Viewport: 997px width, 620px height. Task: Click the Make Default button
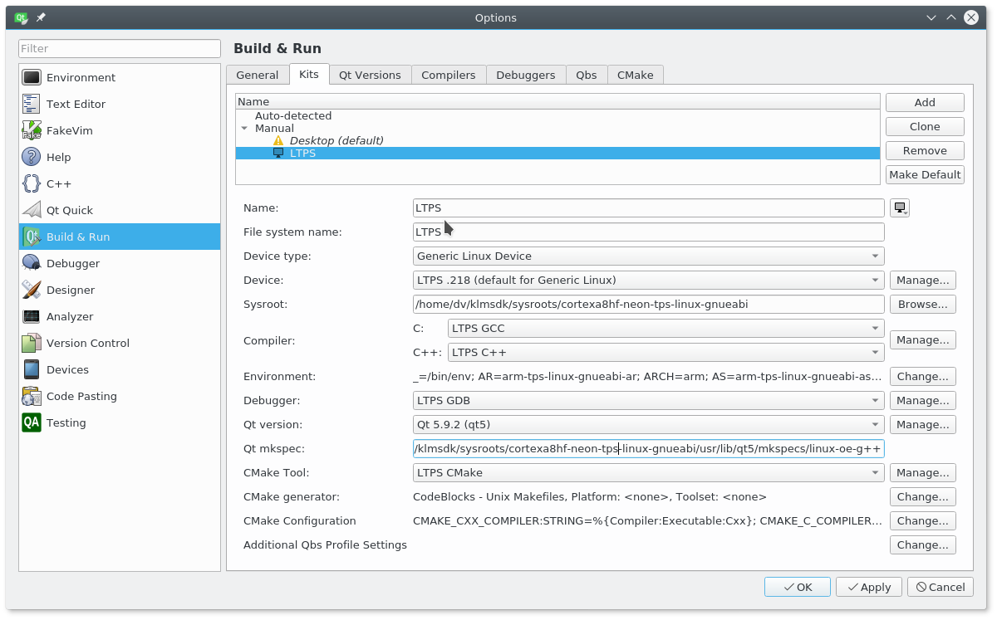[x=925, y=174]
